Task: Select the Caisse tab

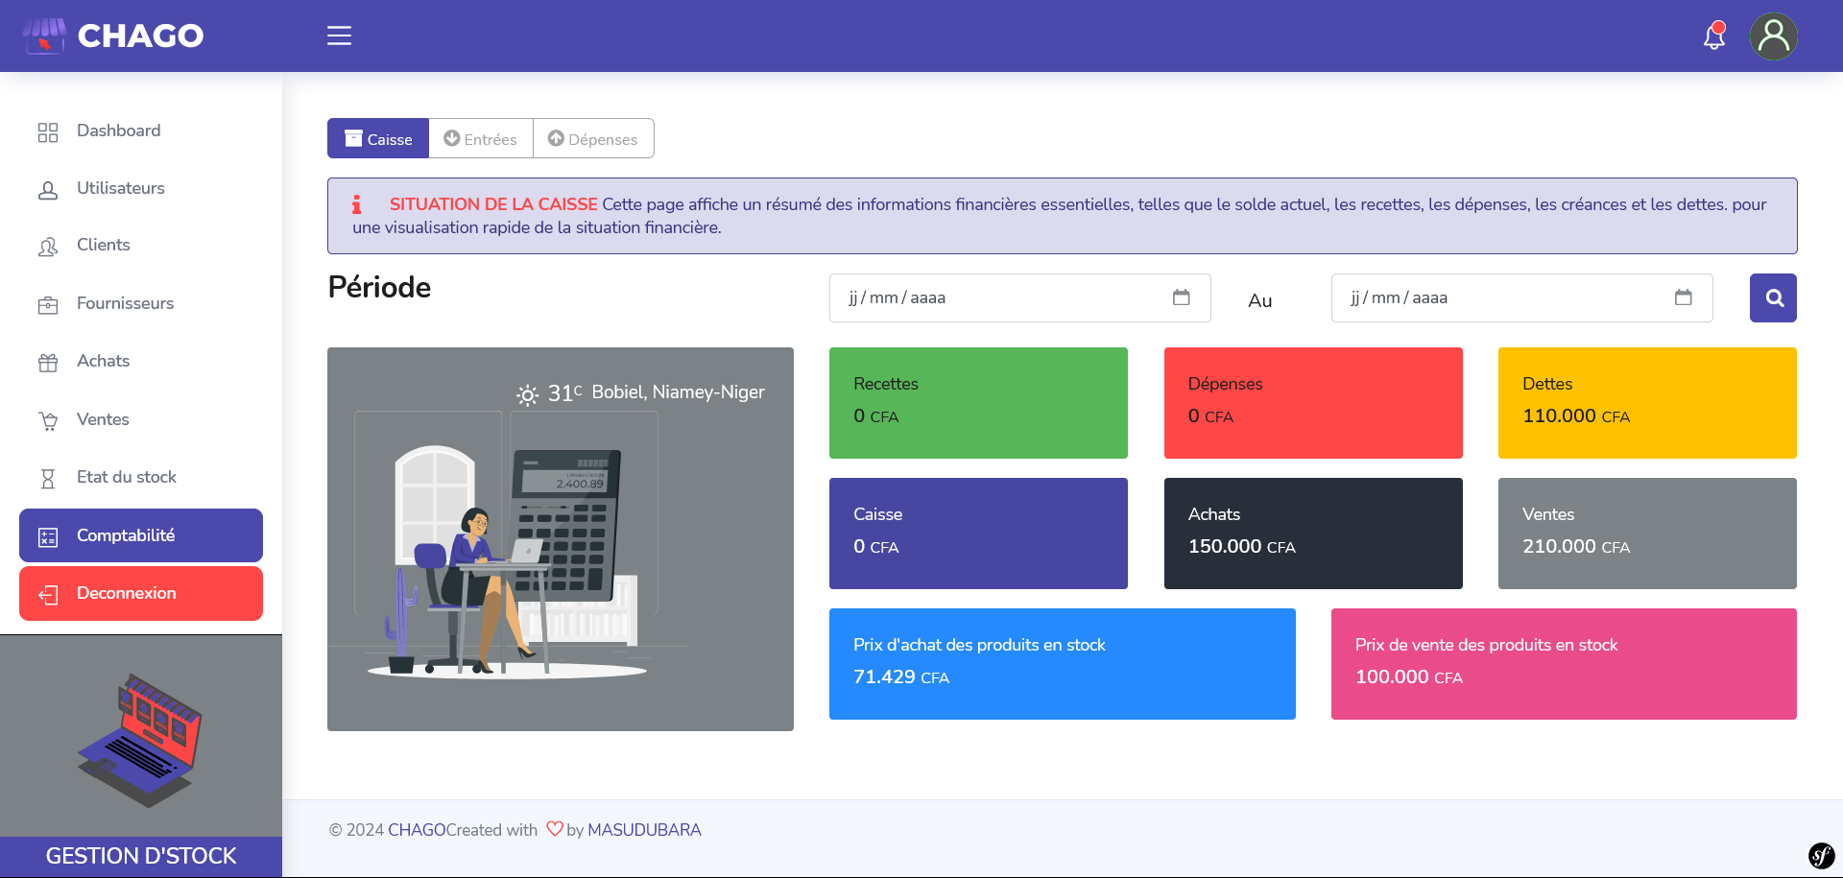Action: [378, 139]
